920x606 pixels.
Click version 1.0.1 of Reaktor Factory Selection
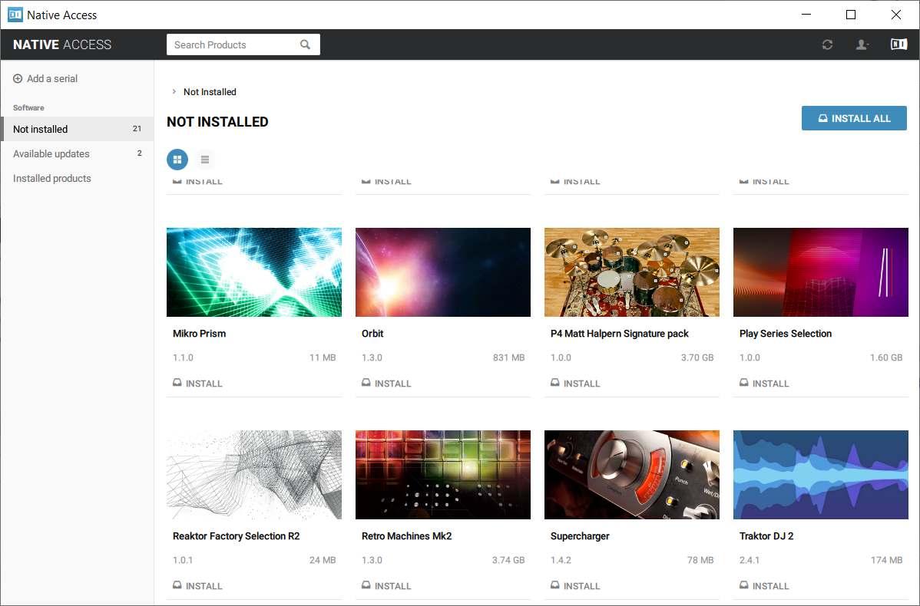pyautogui.click(x=183, y=560)
